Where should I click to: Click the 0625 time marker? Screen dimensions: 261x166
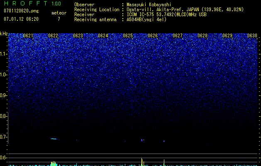(x=128, y=36)
